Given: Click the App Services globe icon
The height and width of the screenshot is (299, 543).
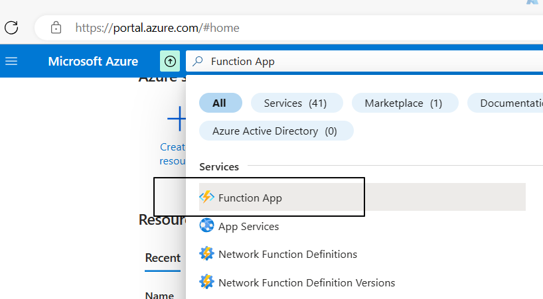Looking at the screenshot, I should point(207,226).
